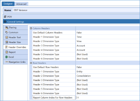This screenshot has height=101, width=140.
Task: Change column Header 3 Dimension Type Account
Action: 108,46
